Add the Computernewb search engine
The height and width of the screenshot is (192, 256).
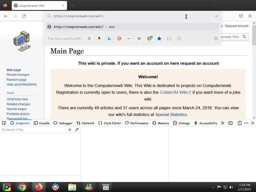click(x=149, y=38)
